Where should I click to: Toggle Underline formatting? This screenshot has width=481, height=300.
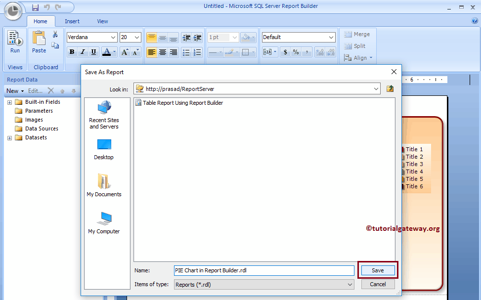pos(94,52)
